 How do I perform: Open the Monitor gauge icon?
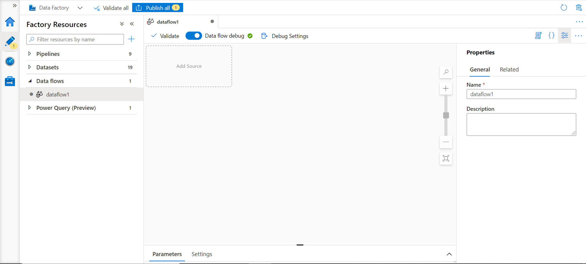[x=10, y=61]
